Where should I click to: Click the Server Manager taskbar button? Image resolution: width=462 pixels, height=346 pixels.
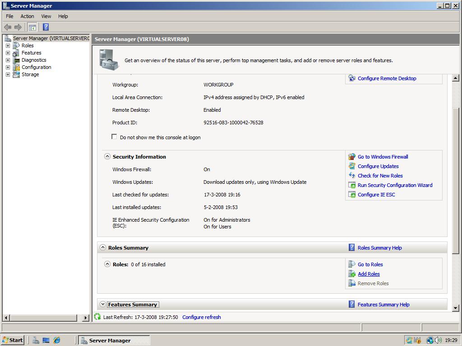(x=114, y=341)
